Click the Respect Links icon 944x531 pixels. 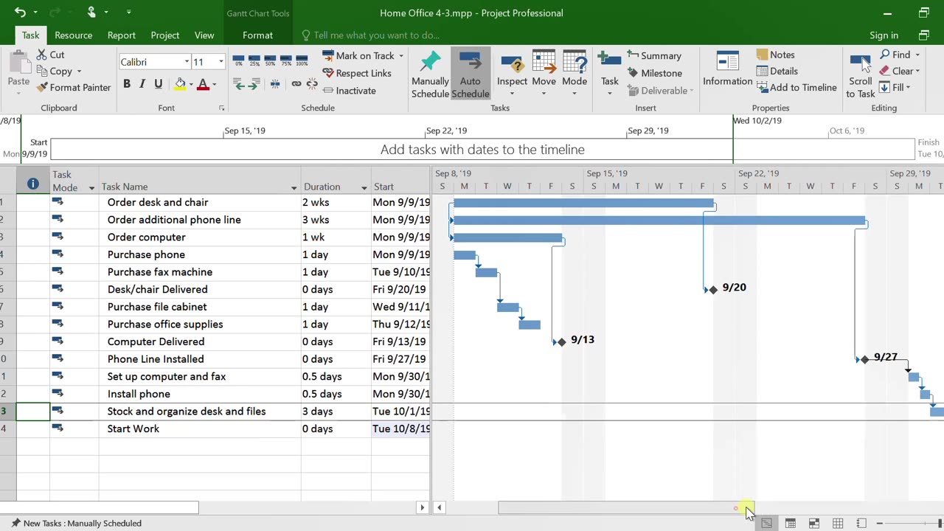click(x=328, y=73)
